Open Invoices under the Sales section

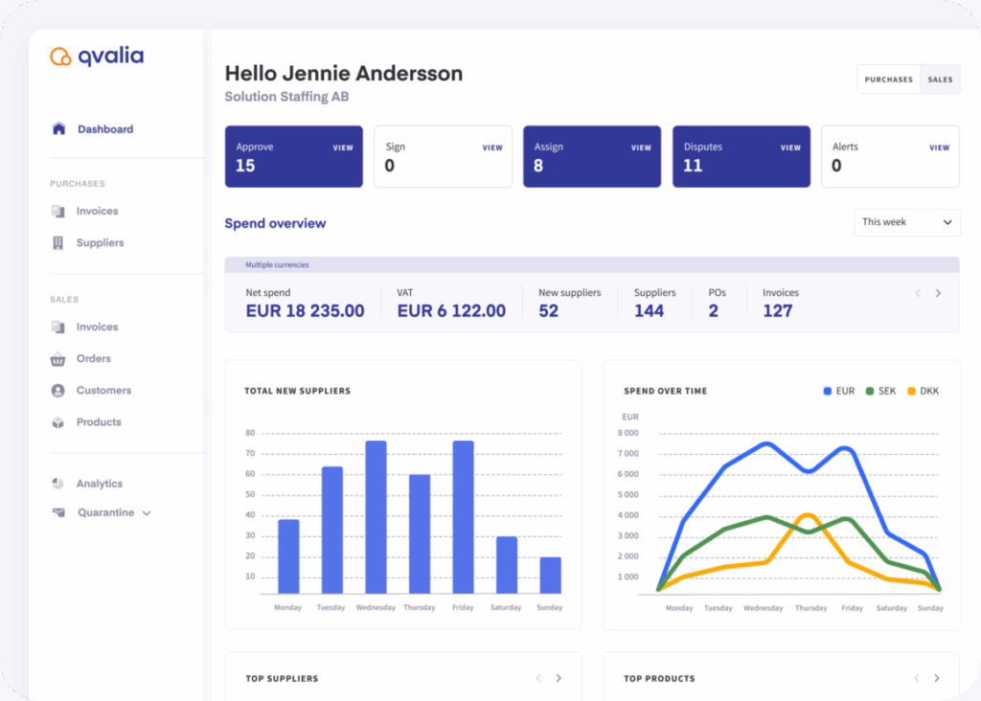(x=97, y=328)
